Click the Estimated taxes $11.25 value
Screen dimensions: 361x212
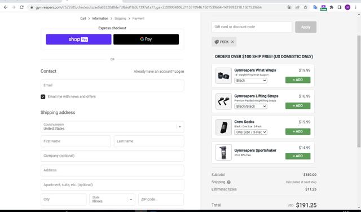point(311,189)
